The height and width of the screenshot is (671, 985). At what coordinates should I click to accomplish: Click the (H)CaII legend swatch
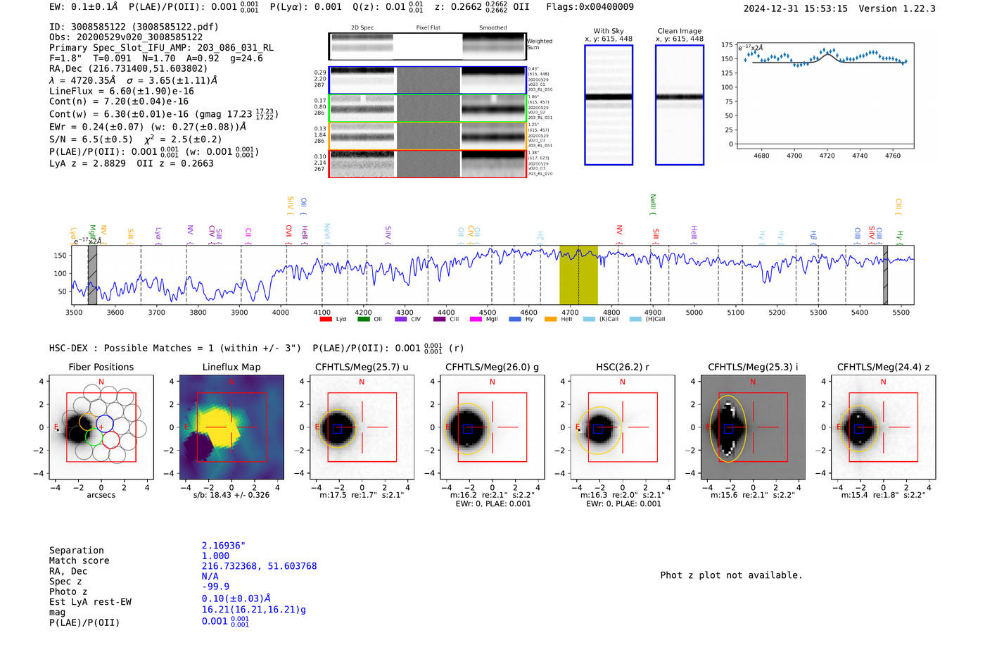coord(635,320)
